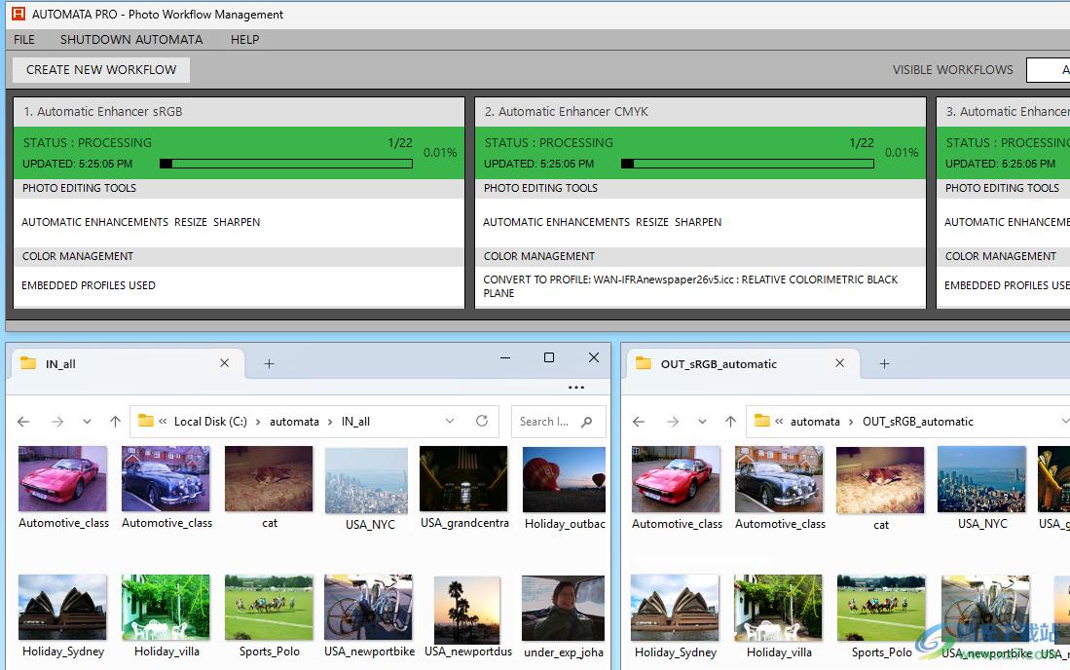Click the new tab plus in IN_all window

click(x=270, y=364)
